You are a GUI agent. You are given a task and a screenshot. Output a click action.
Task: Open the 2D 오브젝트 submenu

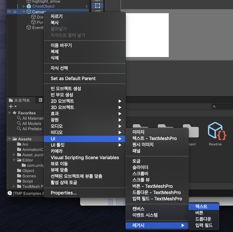click(x=85, y=101)
